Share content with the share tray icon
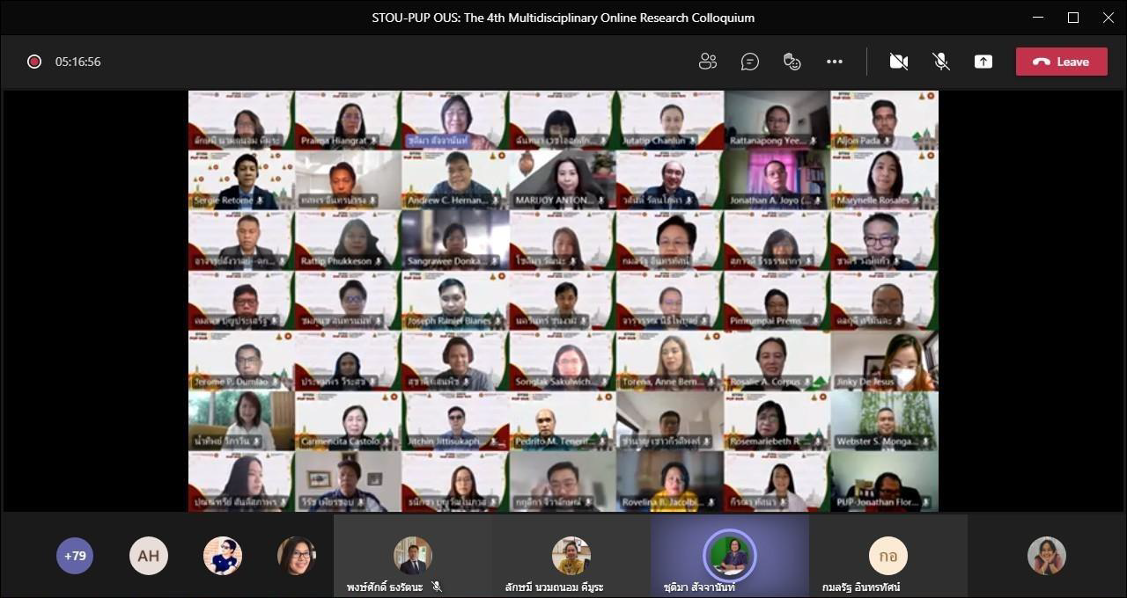 (983, 62)
